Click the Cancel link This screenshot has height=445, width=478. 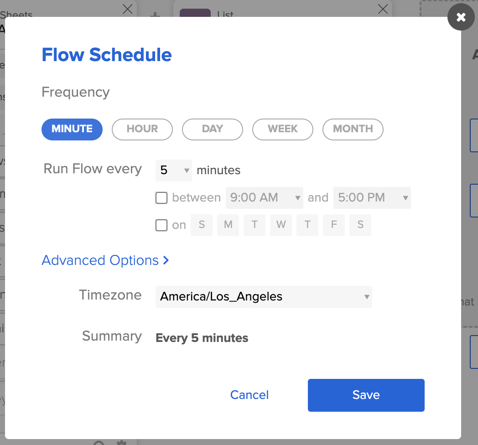pyautogui.click(x=249, y=395)
